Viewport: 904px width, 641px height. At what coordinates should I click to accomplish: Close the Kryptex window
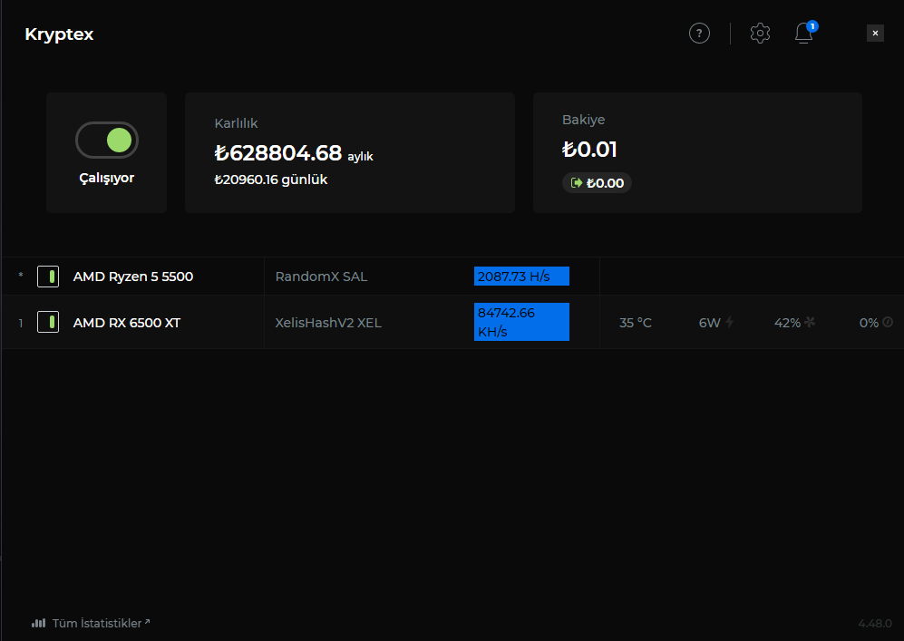tap(875, 34)
